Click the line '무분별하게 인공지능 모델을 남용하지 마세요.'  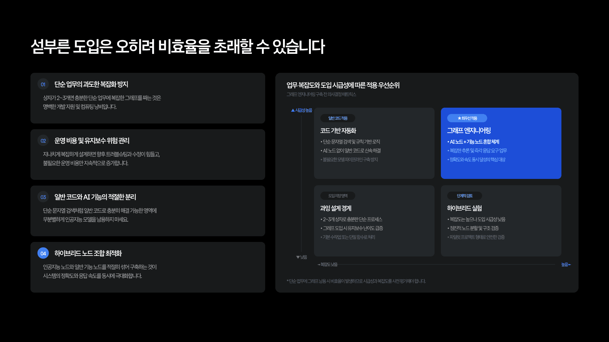click(x=86, y=219)
